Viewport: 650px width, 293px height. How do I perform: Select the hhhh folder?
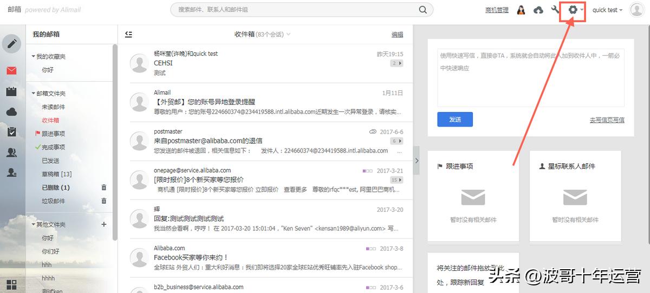click(49, 278)
